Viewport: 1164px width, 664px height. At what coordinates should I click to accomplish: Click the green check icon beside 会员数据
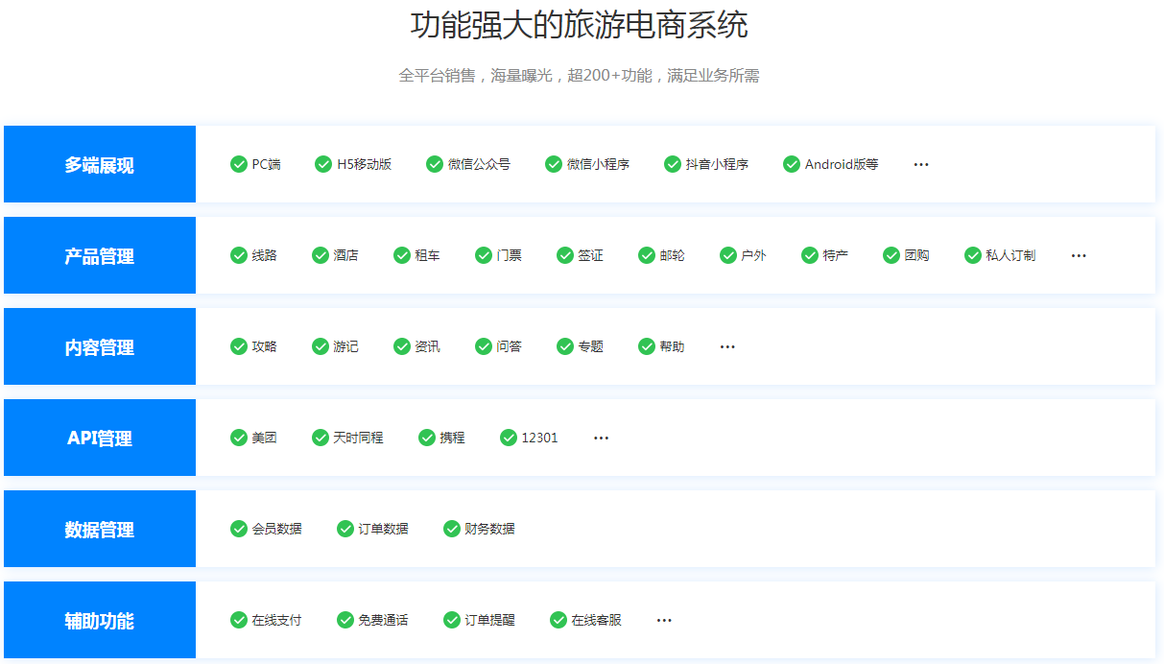pos(239,529)
